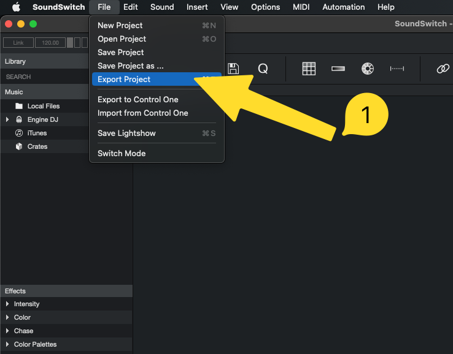Open the View menu
This screenshot has height=354, width=453.
coord(230,7)
